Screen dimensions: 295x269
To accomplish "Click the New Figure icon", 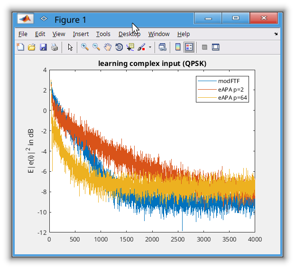I will point(20,47).
